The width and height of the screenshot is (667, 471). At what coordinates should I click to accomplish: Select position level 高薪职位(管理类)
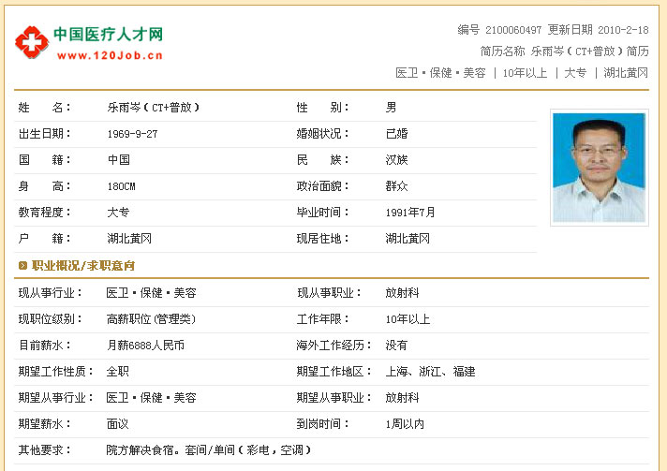pyautogui.click(x=151, y=319)
